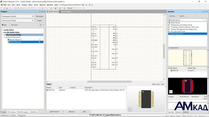Click the 3D toggle on footprint preview
The image size is (209, 117).
click(x=171, y=92)
